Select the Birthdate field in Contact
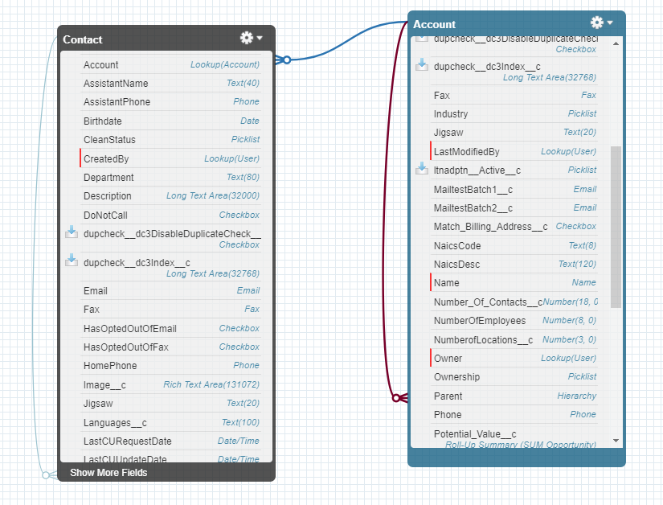 [171, 121]
